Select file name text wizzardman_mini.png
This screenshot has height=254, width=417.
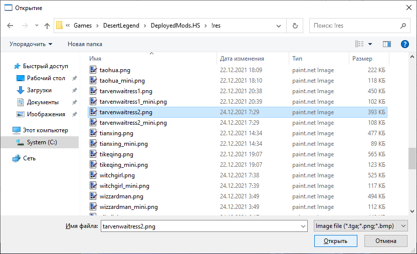click(x=128, y=207)
